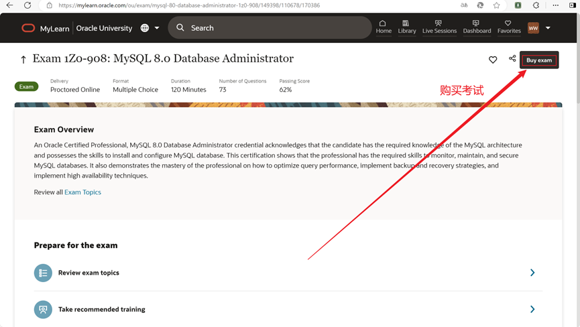This screenshot has height=327, width=580.
Task: Reload the page with refresh icon
Action: pyautogui.click(x=27, y=5)
